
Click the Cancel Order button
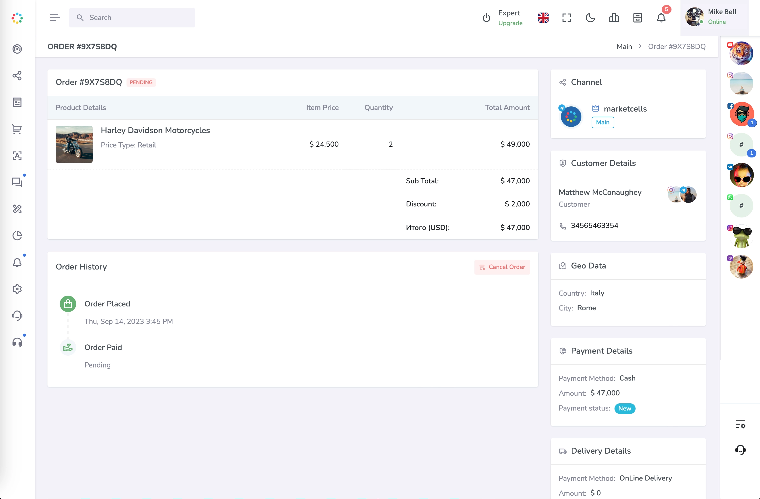click(502, 267)
